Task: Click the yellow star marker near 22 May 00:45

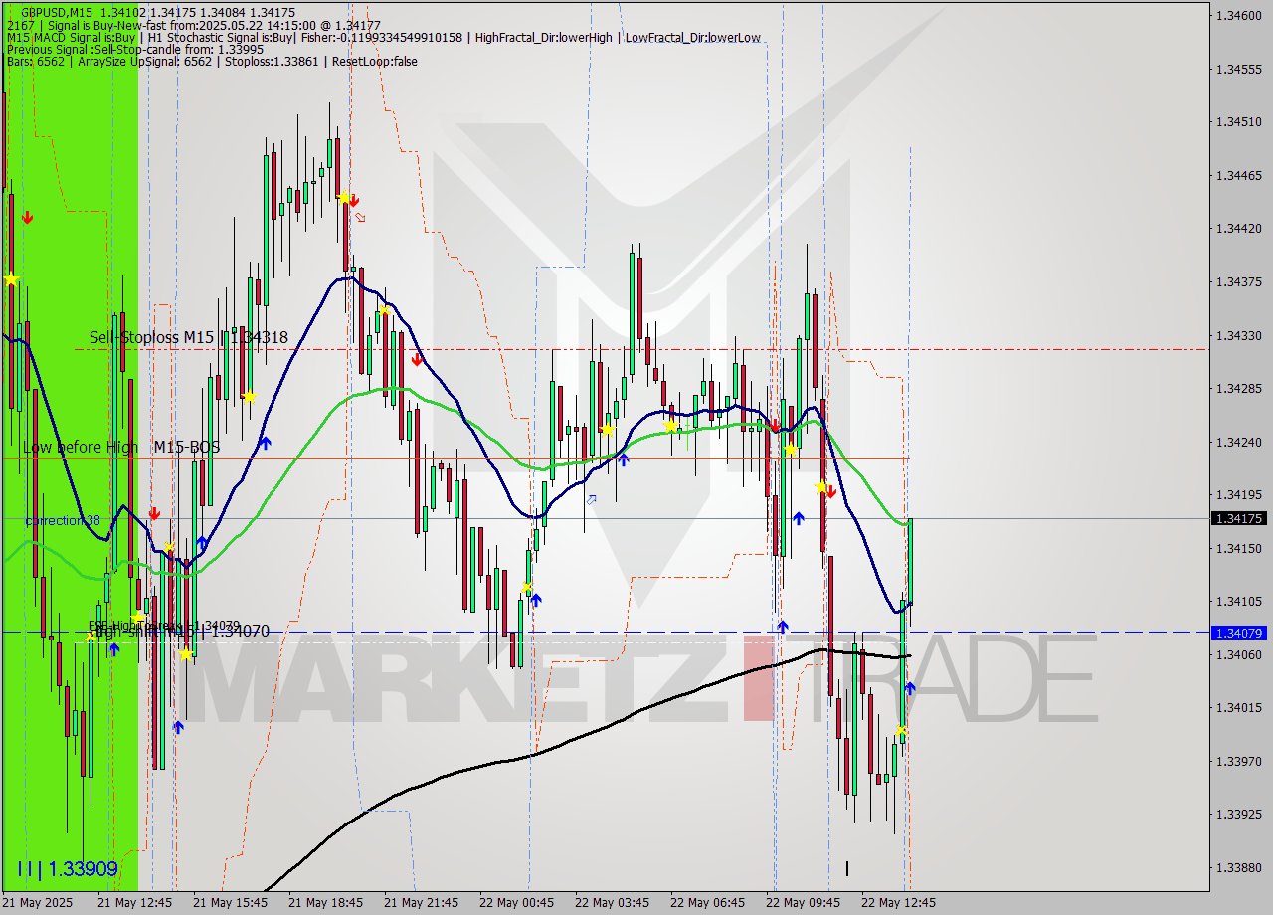Action: pos(527,587)
